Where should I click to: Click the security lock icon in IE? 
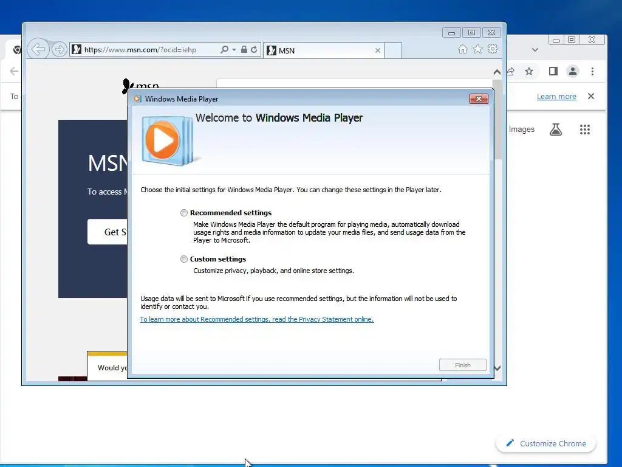click(244, 49)
